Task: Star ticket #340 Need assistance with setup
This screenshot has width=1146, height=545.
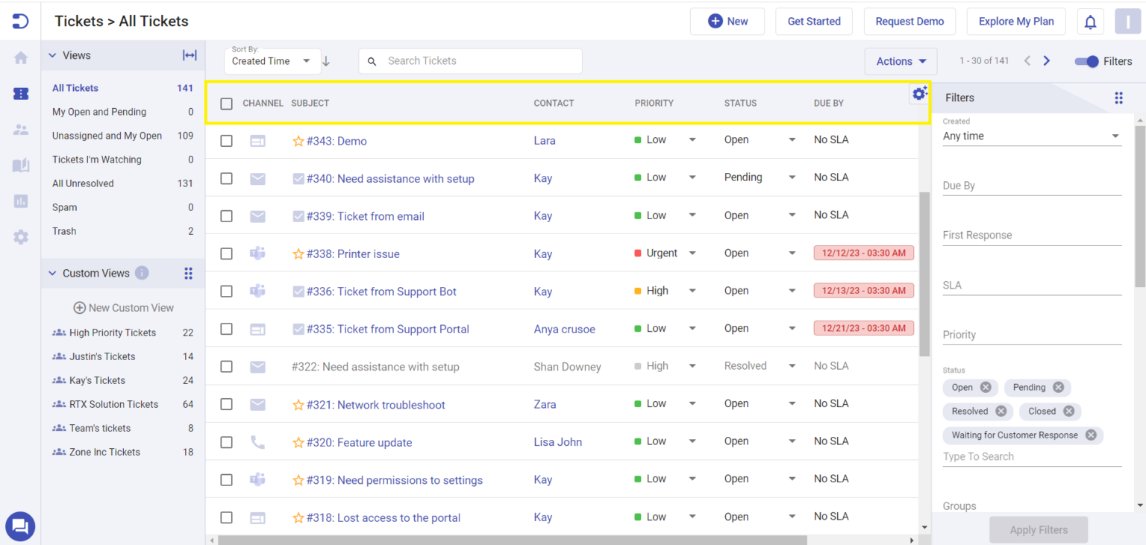Action: pyautogui.click(x=298, y=178)
